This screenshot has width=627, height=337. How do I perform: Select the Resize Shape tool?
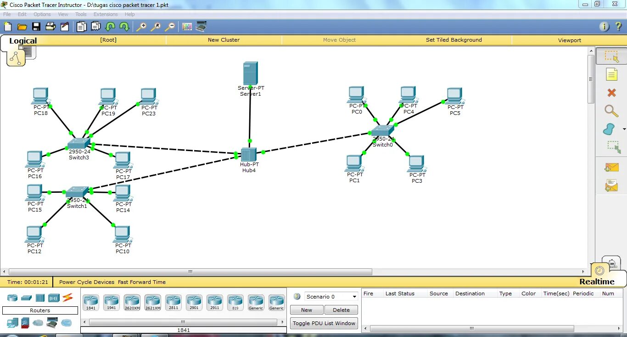(x=614, y=147)
